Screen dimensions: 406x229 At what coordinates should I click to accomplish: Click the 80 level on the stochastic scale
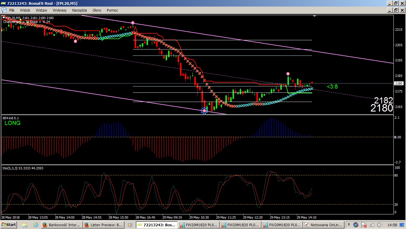396,175
